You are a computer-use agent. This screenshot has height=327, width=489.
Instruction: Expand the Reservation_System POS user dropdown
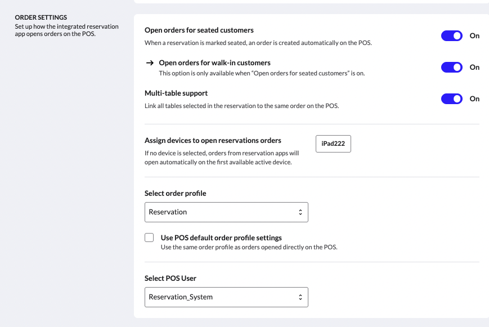pyautogui.click(x=226, y=297)
